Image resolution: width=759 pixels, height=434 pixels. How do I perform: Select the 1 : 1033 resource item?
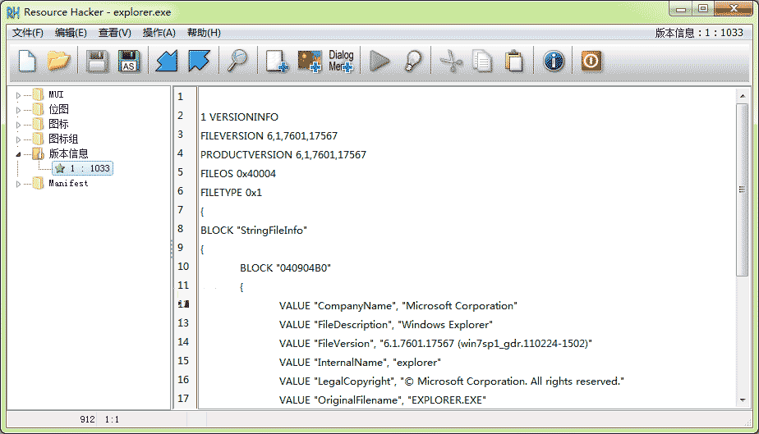[x=83, y=168]
